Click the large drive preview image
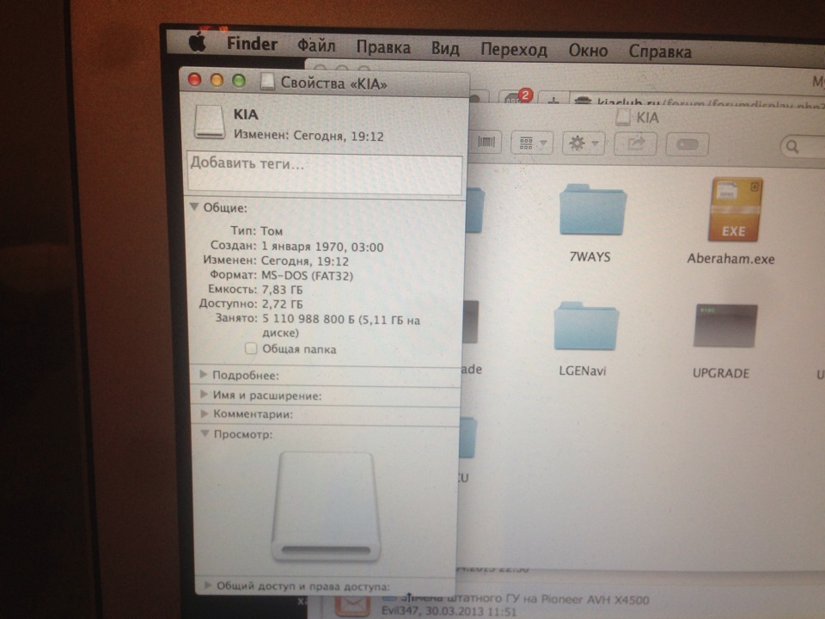Viewport: 825px width, 619px height. coord(326,506)
